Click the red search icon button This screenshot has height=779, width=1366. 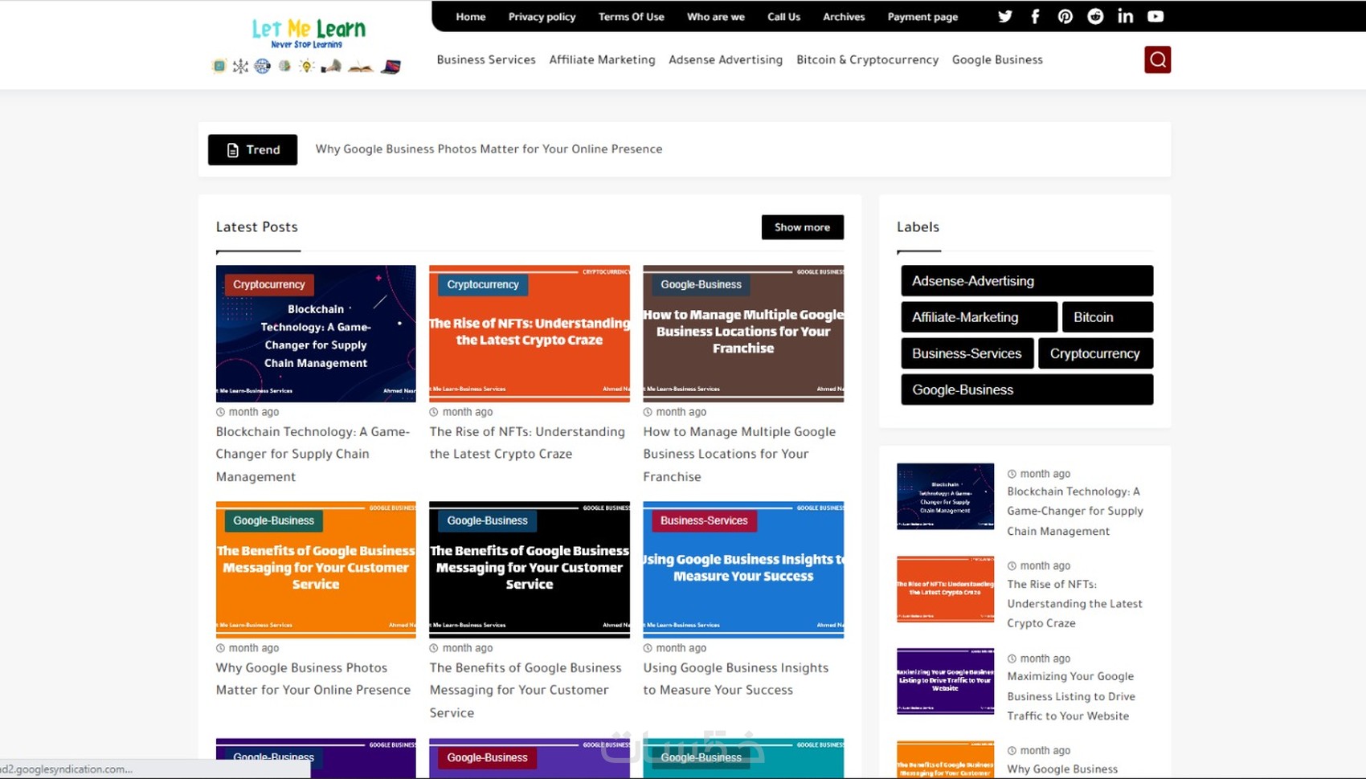tap(1157, 59)
